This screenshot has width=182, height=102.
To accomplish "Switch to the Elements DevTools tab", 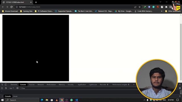I will (x=14, y=85).
